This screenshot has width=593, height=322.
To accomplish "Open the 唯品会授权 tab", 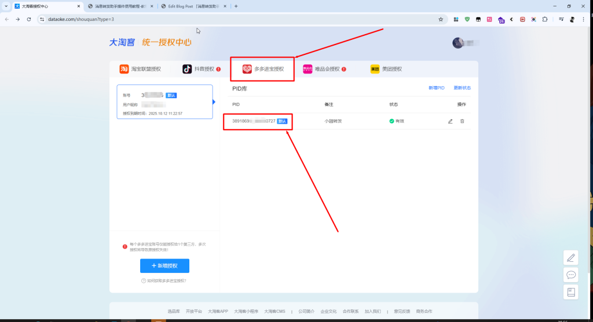I will (x=324, y=69).
